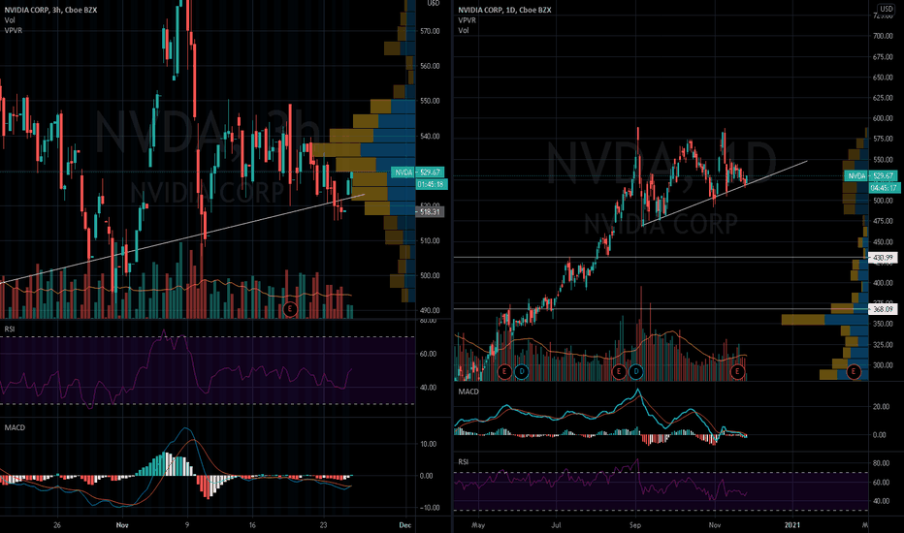This screenshot has height=533, width=904.
Task: Select the VPVR indicator label on daily chart
Action: 467,20
